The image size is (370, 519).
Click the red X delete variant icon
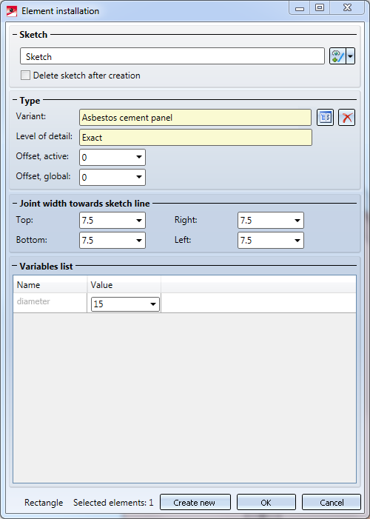[347, 118]
